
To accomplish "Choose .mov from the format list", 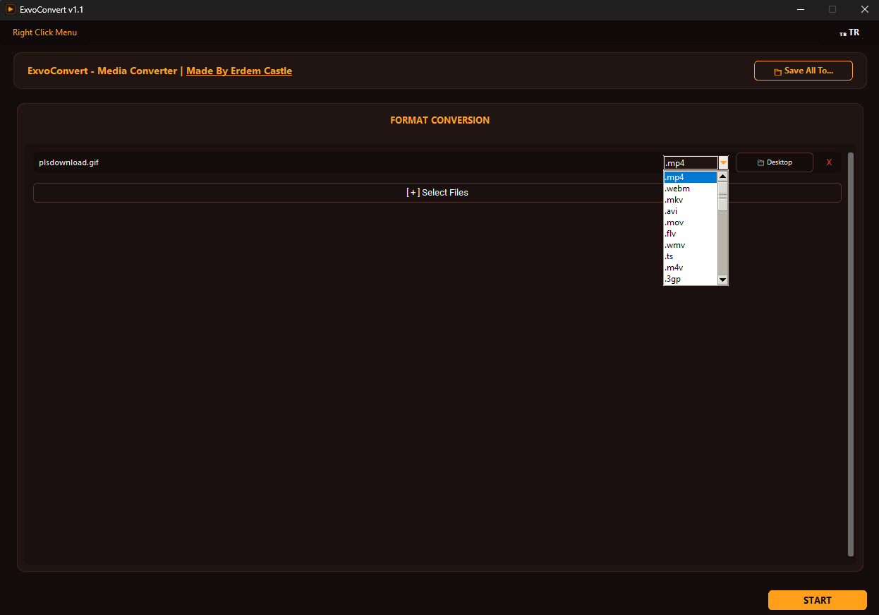I will coord(691,222).
